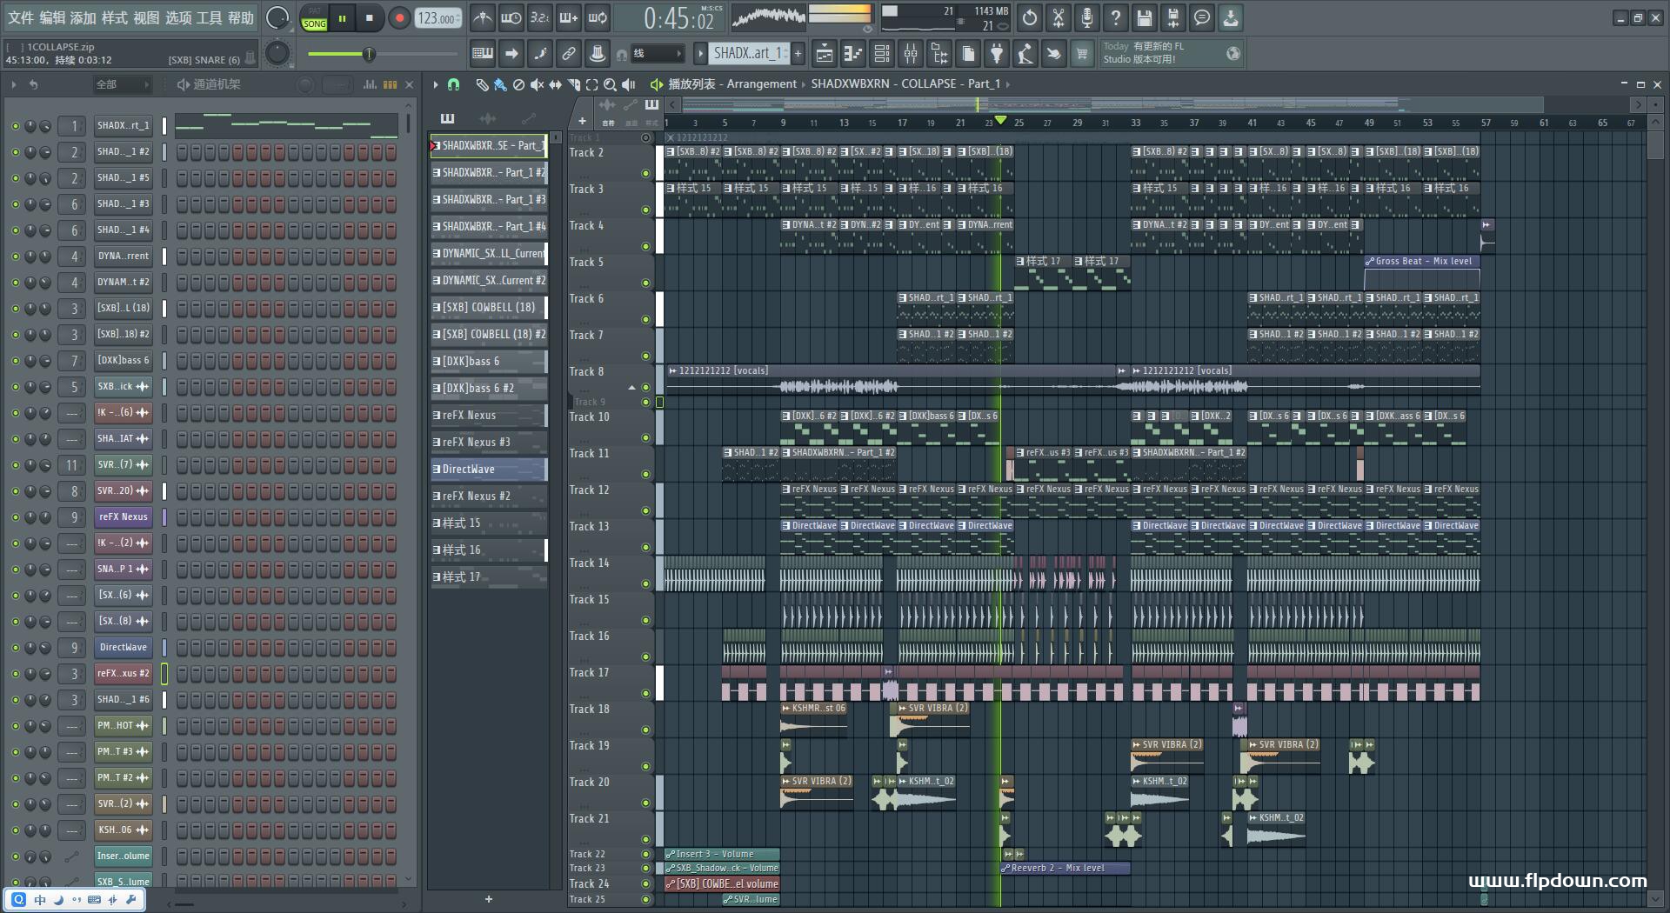Click the microphone one-click recording icon

[1087, 17]
